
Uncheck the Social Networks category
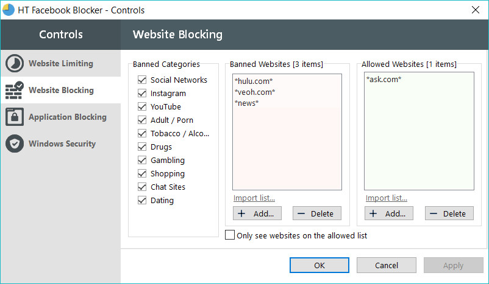point(142,80)
